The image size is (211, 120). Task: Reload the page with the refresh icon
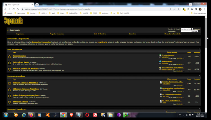(14, 9)
